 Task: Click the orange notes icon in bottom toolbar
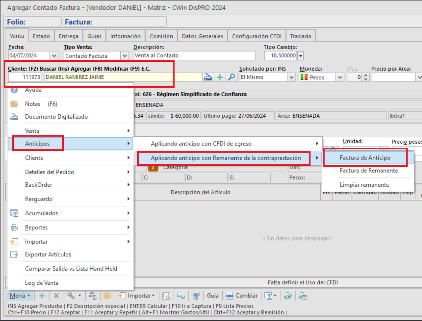click(107, 296)
